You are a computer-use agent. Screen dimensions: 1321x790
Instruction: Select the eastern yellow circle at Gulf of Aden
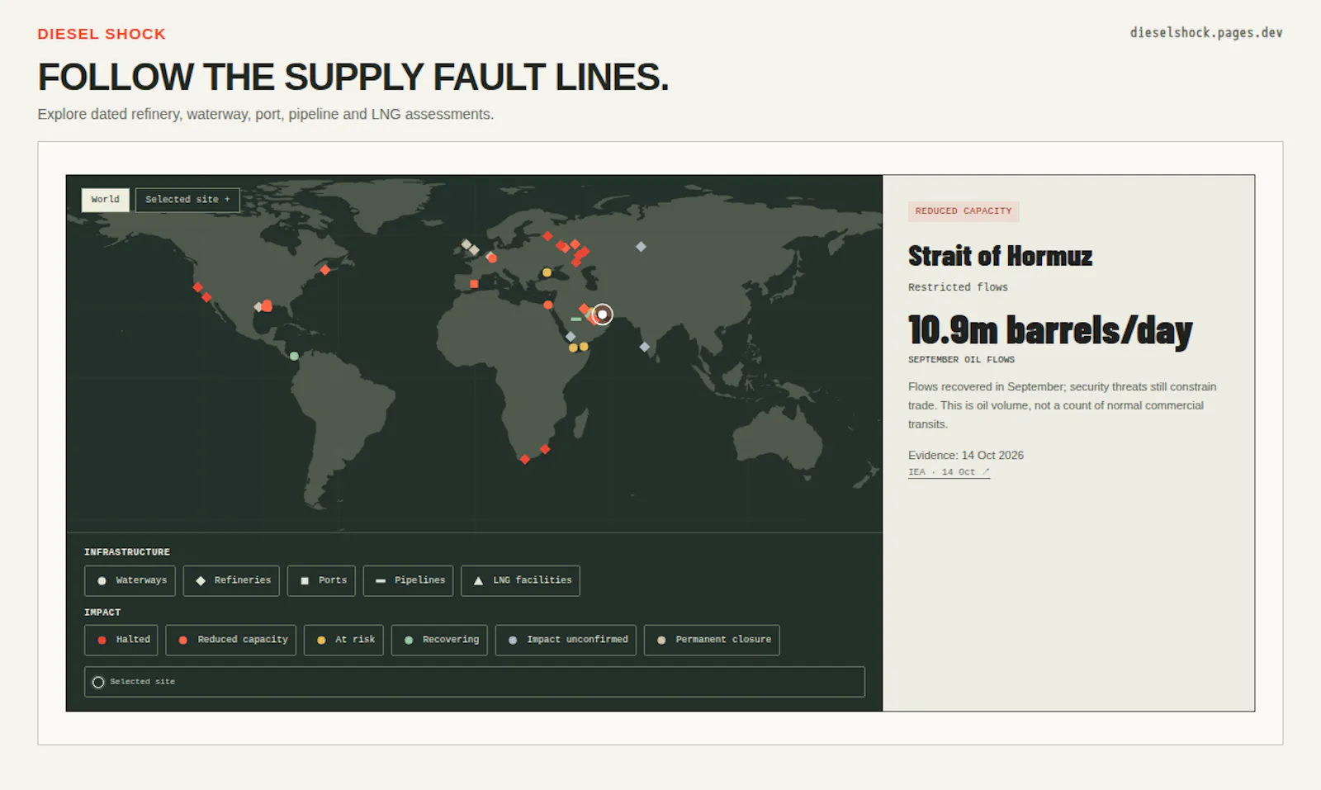584,347
